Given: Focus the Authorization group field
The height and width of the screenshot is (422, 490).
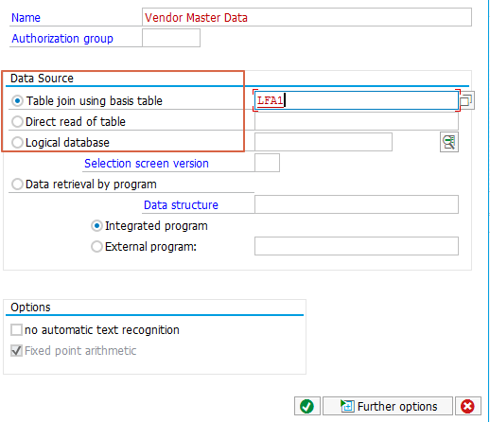Looking at the screenshot, I should pos(171,38).
